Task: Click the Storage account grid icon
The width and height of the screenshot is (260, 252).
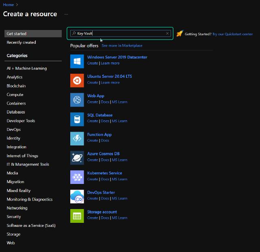Action: [77, 216]
